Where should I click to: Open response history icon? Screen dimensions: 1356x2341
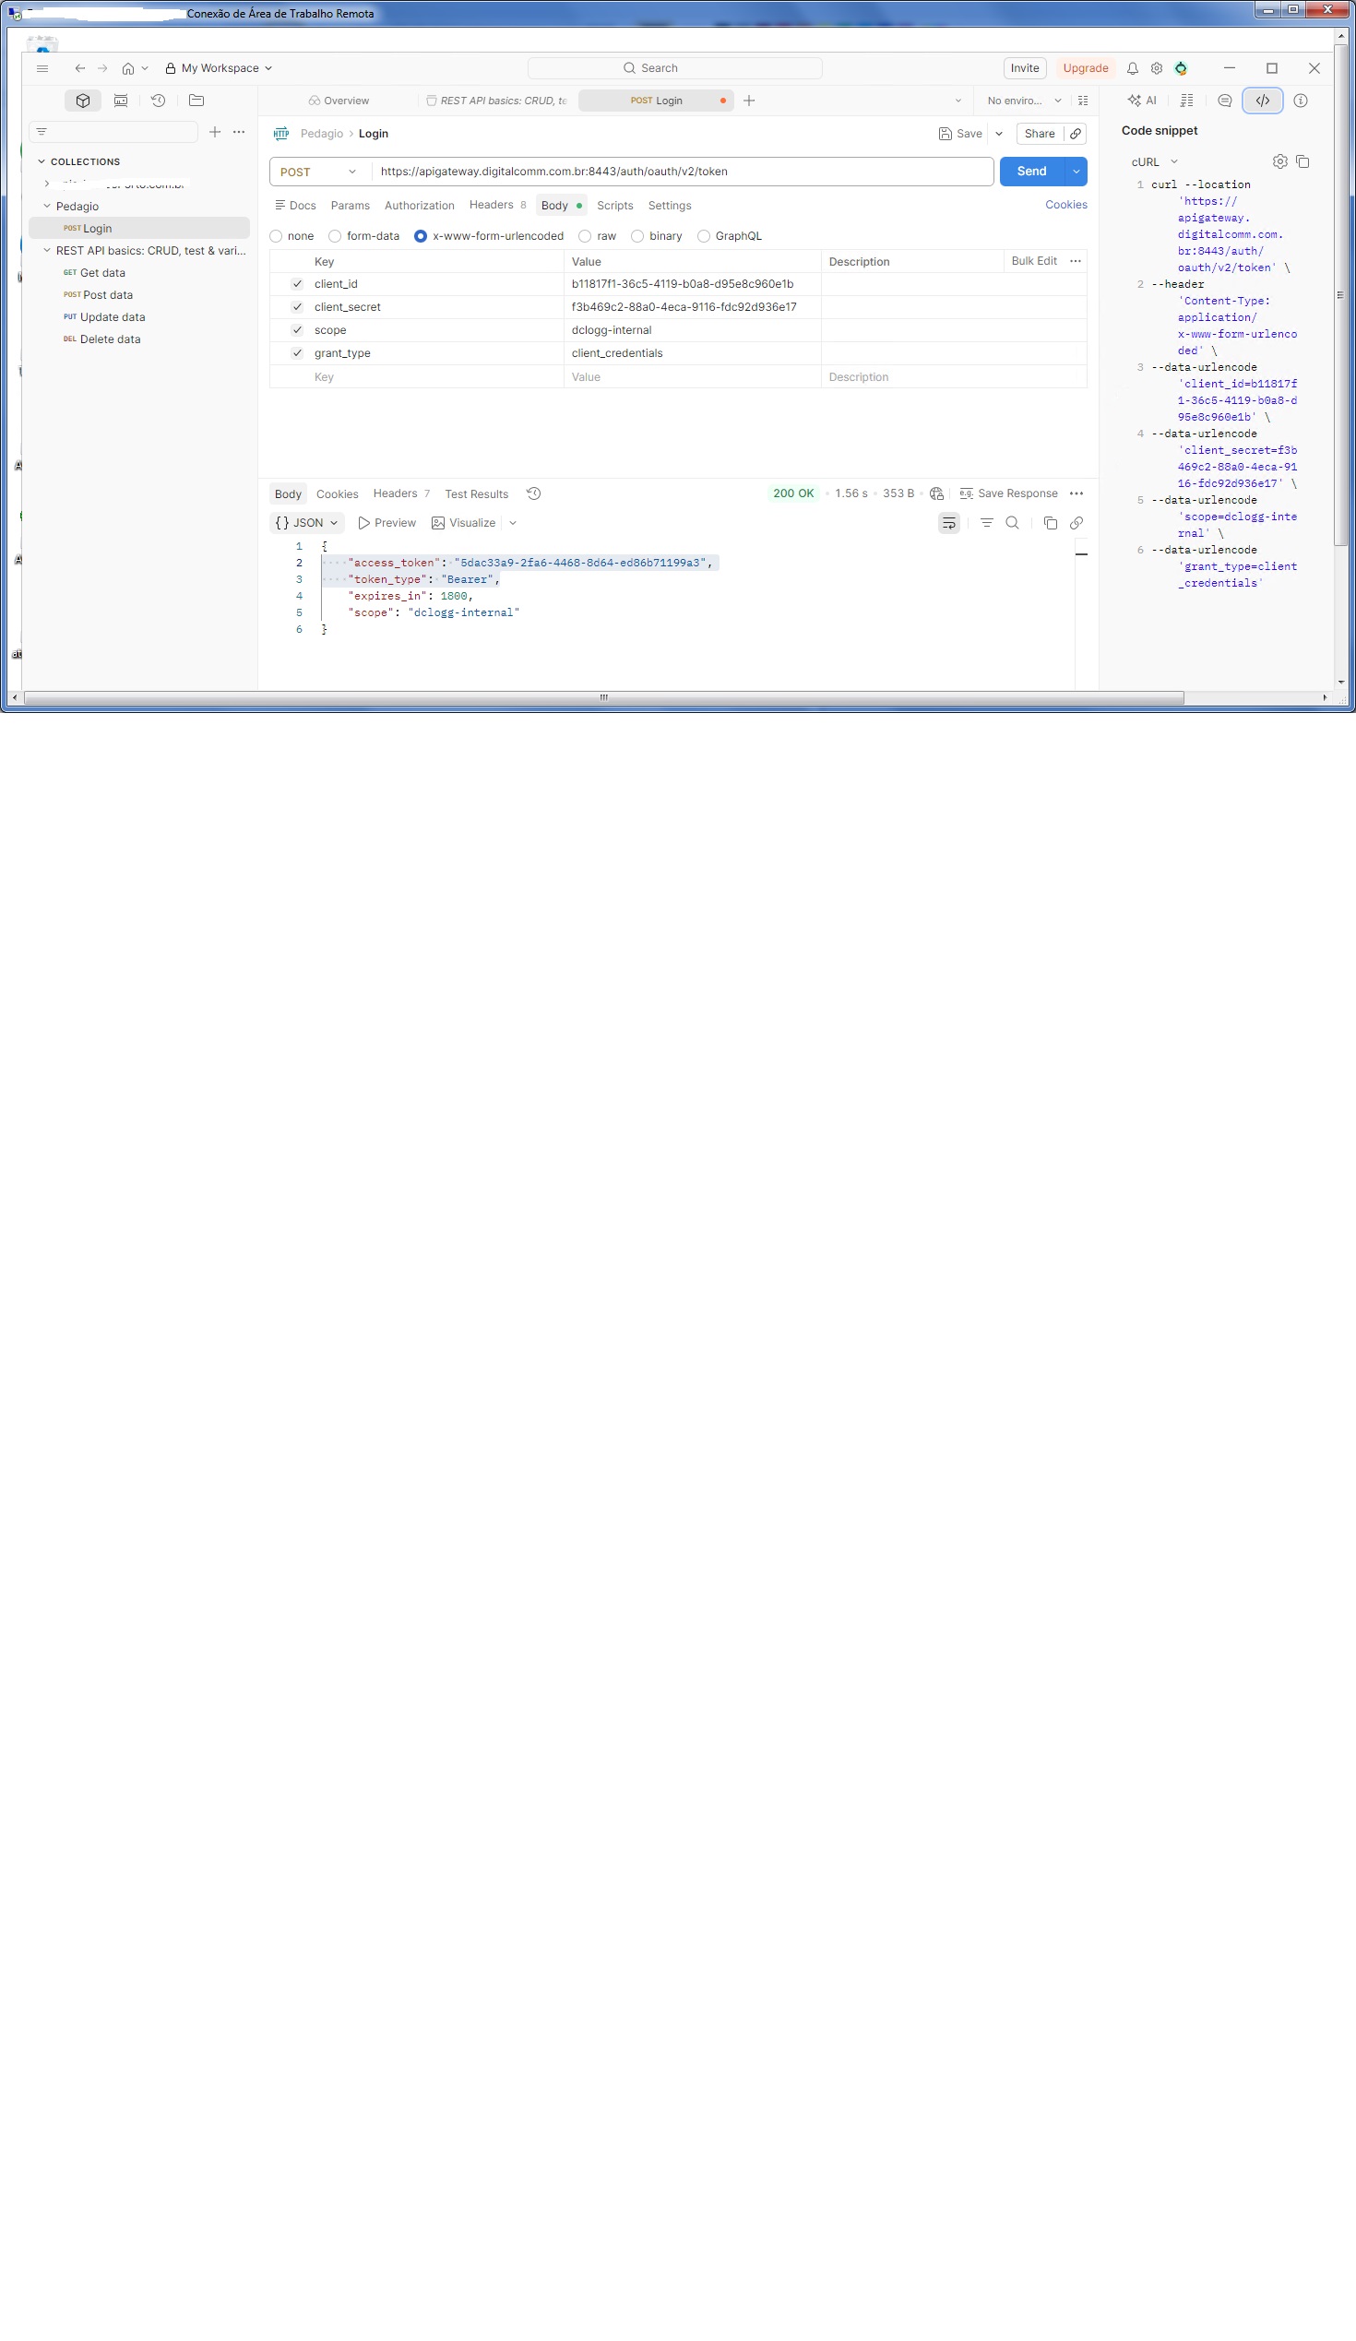(534, 494)
